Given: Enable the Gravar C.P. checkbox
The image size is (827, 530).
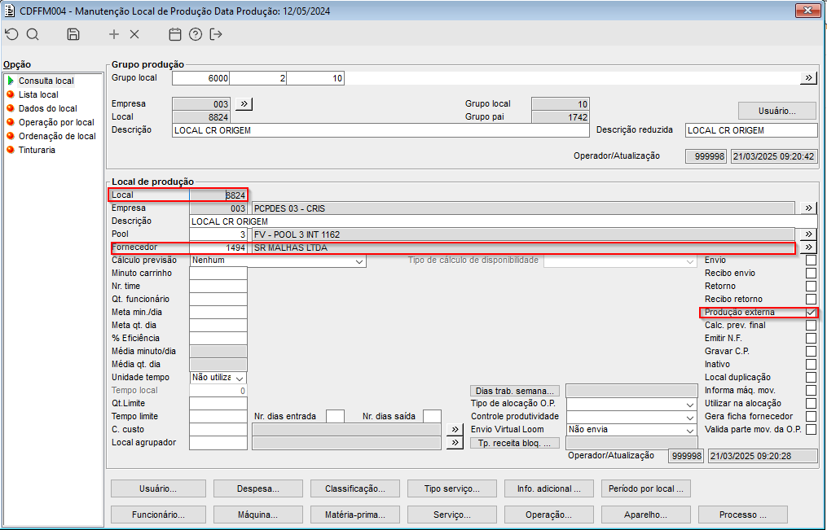Looking at the screenshot, I should click(812, 352).
